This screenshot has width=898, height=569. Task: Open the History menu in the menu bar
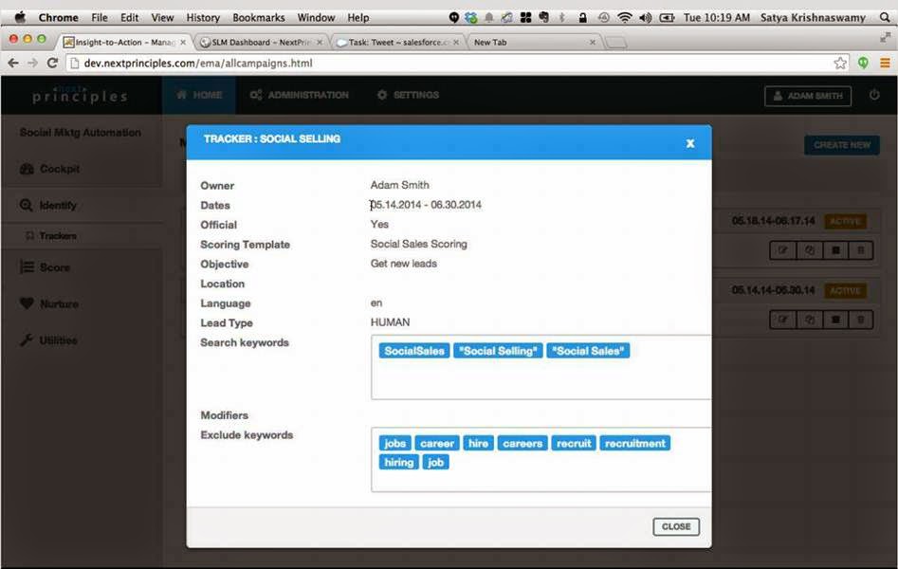point(203,18)
